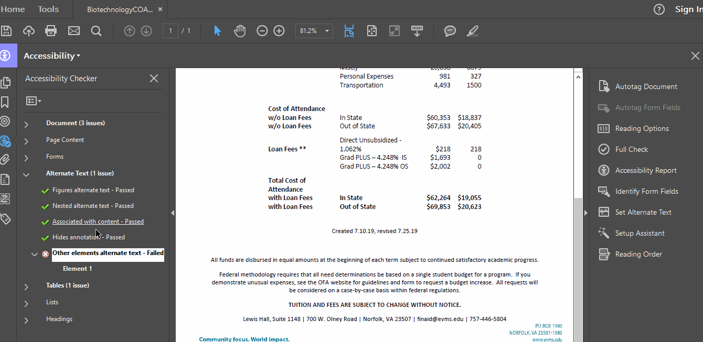Select the selection arrow tool
703x342 pixels.
[x=217, y=31]
